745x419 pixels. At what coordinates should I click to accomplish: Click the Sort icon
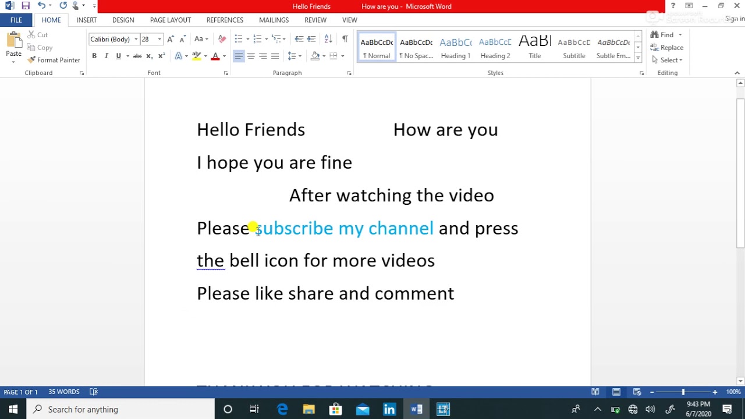[328, 39]
